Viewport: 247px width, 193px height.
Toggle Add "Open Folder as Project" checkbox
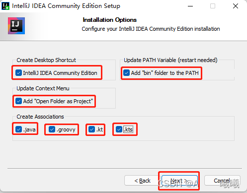(x=18, y=101)
